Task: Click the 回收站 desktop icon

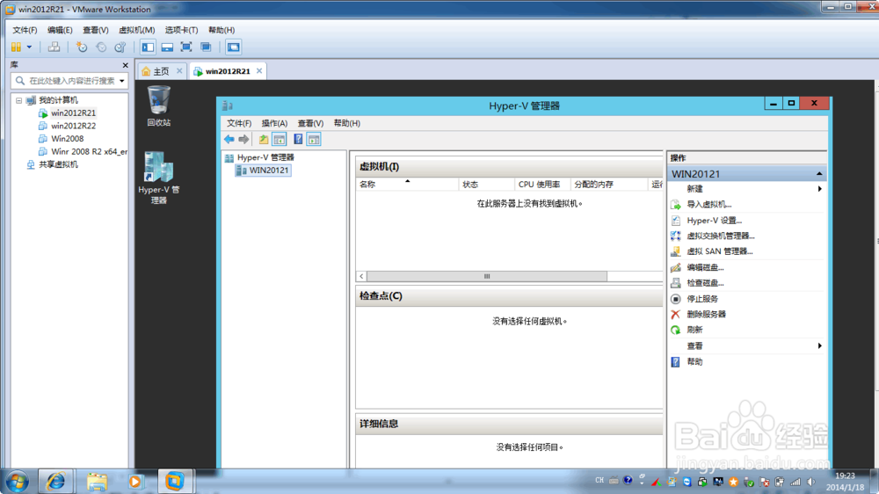Action: click(158, 105)
